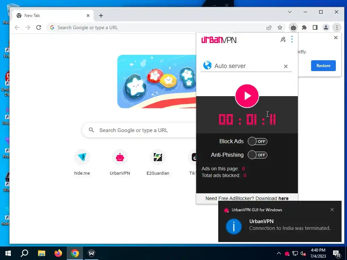Click the address bar URL field

coord(155,28)
